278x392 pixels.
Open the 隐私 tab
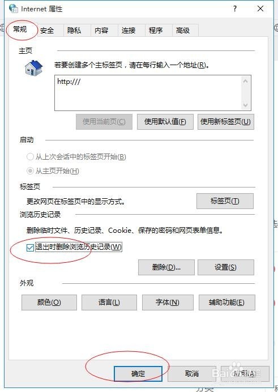click(74, 31)
